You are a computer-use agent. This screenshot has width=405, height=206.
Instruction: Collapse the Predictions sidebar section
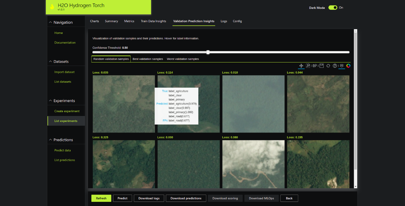coord(50,140)
